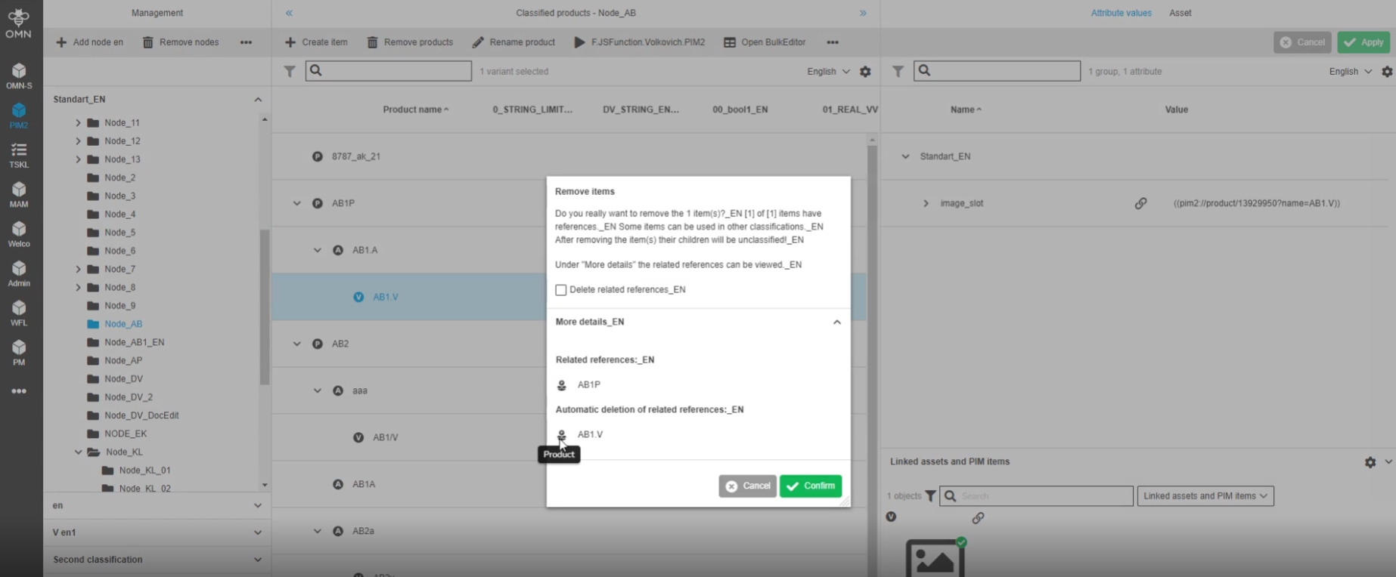Switch to Attribute values tab

(x=1121, y=13)
